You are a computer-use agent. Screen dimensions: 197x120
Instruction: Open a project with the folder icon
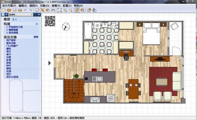[9, 10]
